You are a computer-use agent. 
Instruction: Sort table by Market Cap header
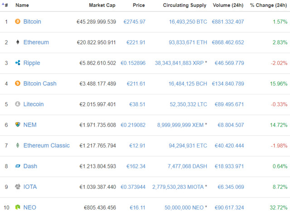(x=102, y=5)
